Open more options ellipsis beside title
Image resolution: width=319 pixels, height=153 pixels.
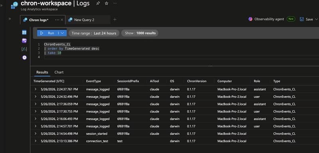(x=115, y=4)
